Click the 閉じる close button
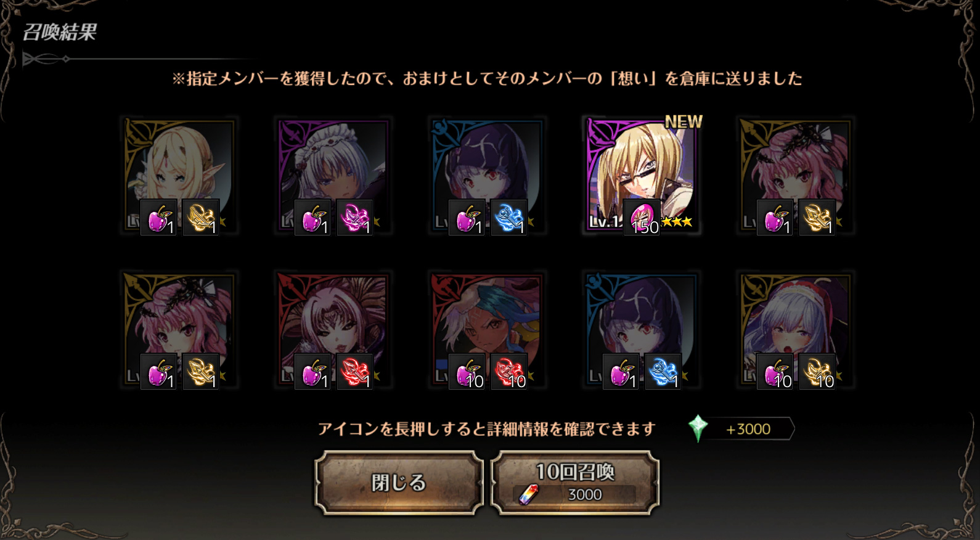980x540 pixels. click(399, 482)
